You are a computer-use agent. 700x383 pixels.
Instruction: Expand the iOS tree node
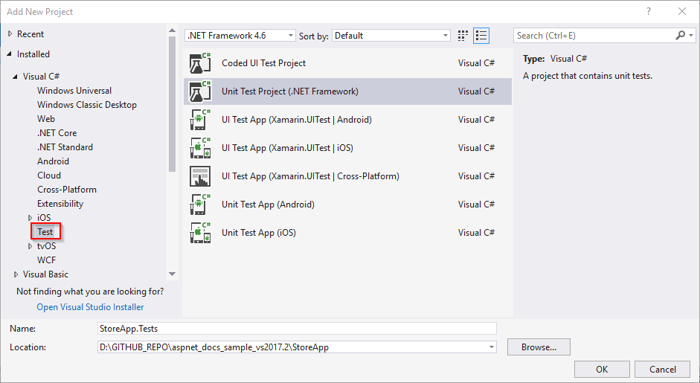click(30, 218)
